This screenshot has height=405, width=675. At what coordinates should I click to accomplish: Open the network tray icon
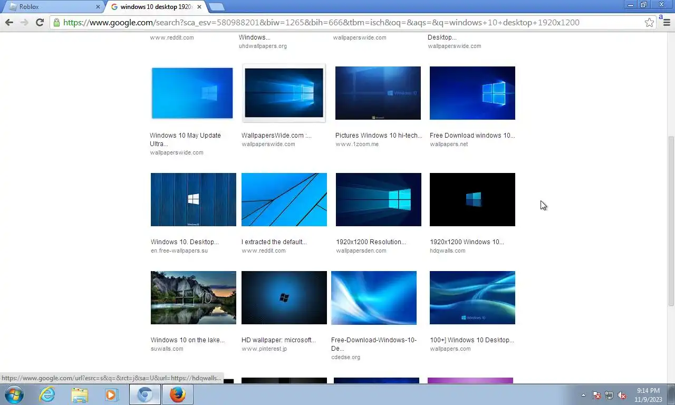coord(609,395)
